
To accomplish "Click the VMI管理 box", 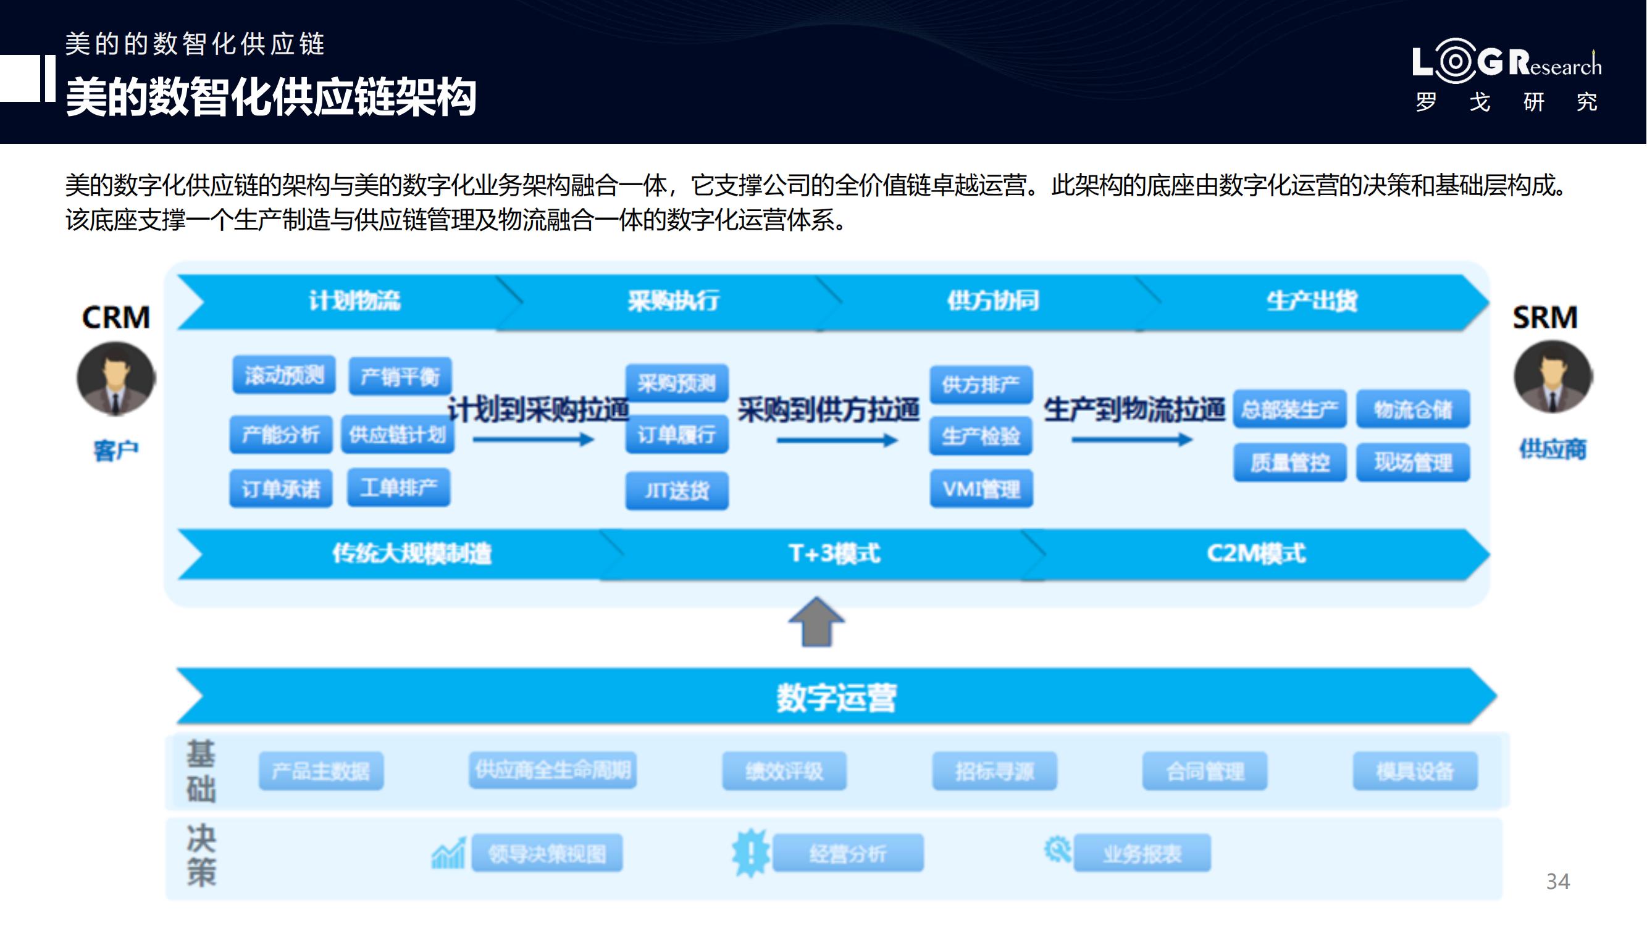I will (x=981, y=489).
